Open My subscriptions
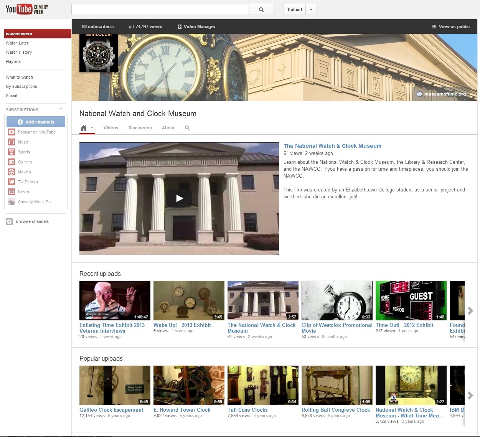The height and width of the screenshot is (437, 480). point(21,86)
